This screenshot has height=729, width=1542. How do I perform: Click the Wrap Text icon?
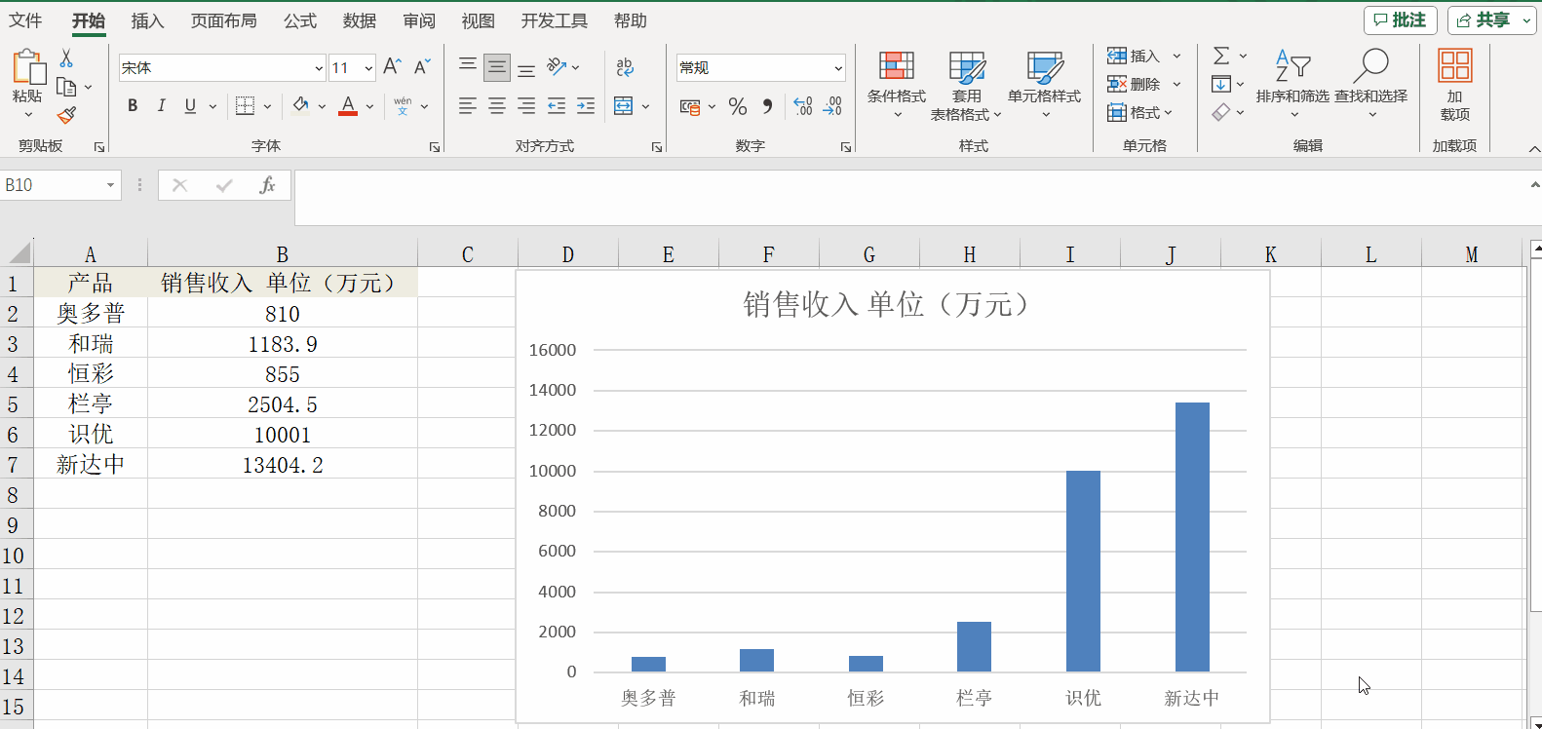coord(625,66)
